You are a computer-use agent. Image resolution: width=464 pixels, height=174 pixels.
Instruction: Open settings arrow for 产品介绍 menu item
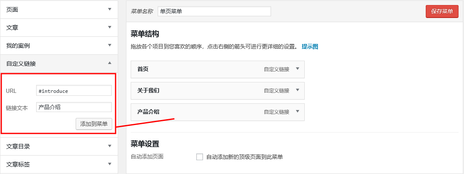click(x=297, y=111)
